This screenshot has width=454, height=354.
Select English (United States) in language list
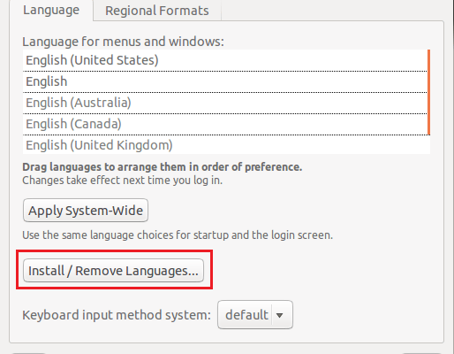[x=225, y=60]
